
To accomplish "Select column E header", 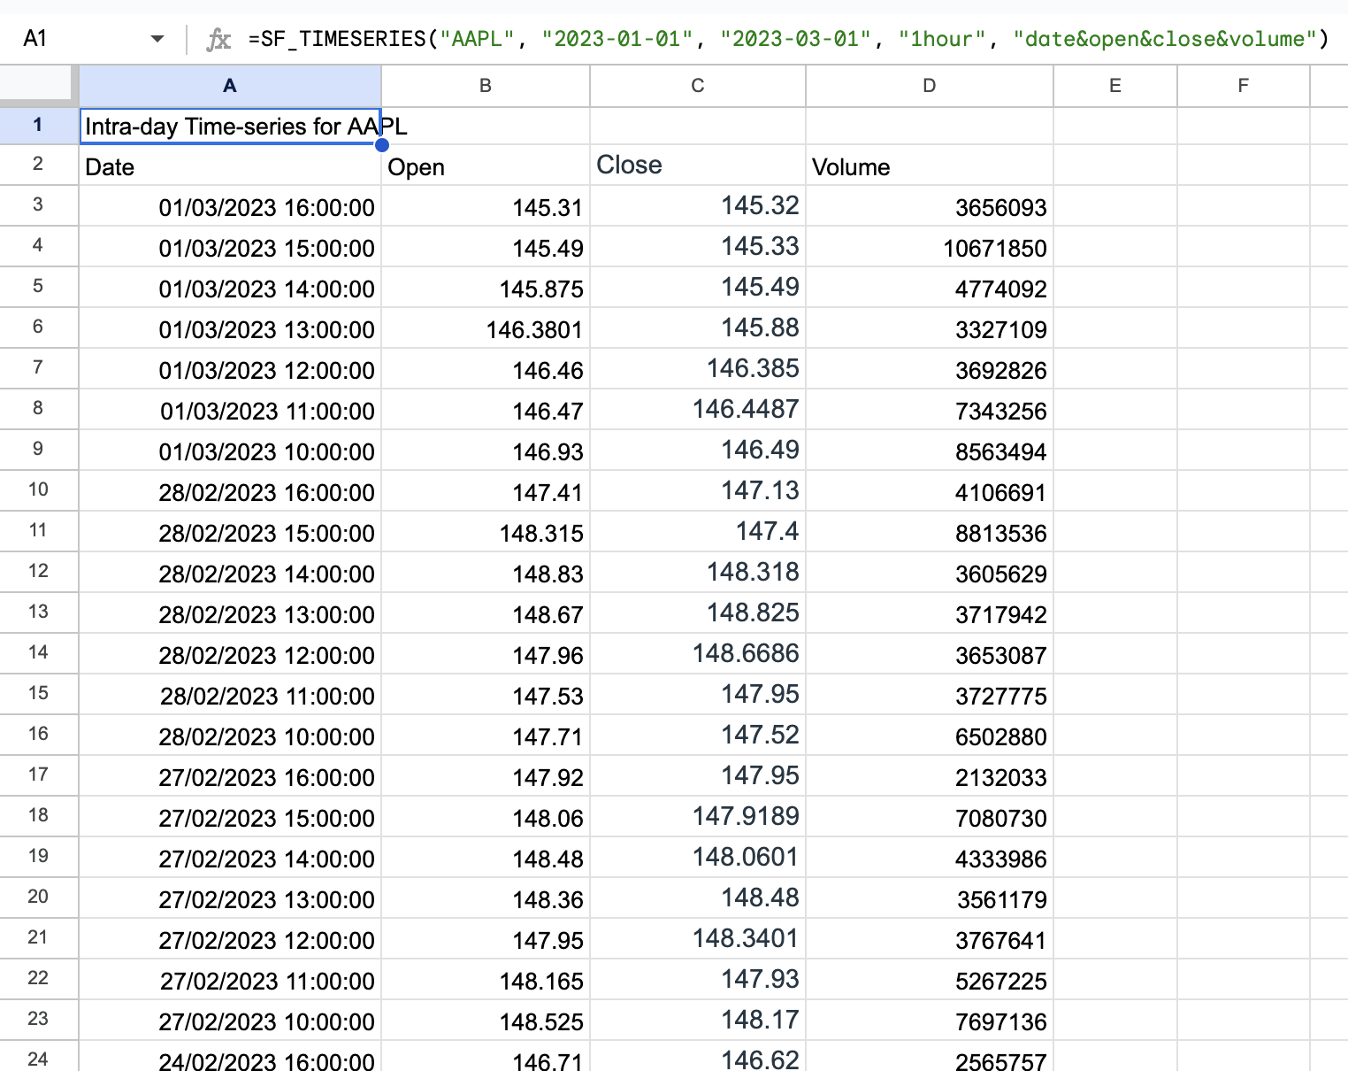I will [x=1115, y=86].
